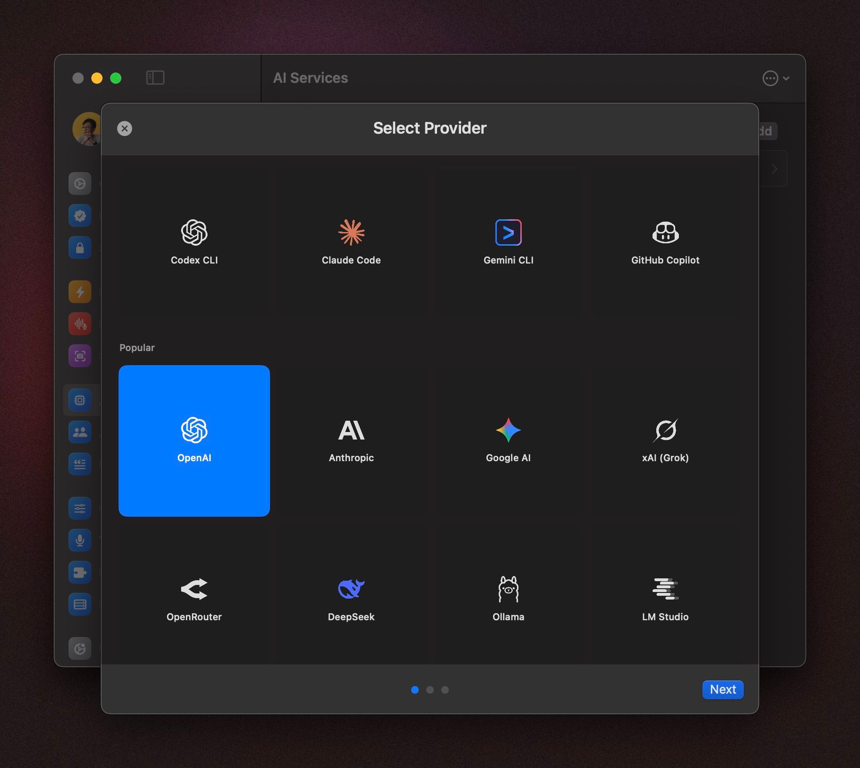
Task: Select the OpenRouter provider
Action: click(194, 599)
